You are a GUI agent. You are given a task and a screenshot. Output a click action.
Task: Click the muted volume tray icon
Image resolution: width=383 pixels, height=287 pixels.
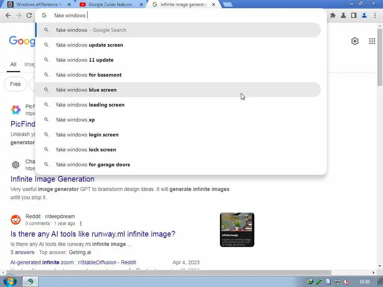click(x=346, y=282)
